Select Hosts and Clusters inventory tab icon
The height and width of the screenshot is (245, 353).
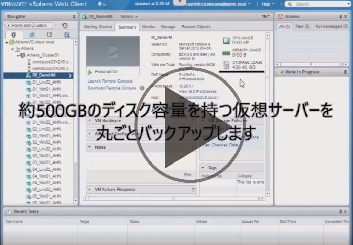click(14, 35)
